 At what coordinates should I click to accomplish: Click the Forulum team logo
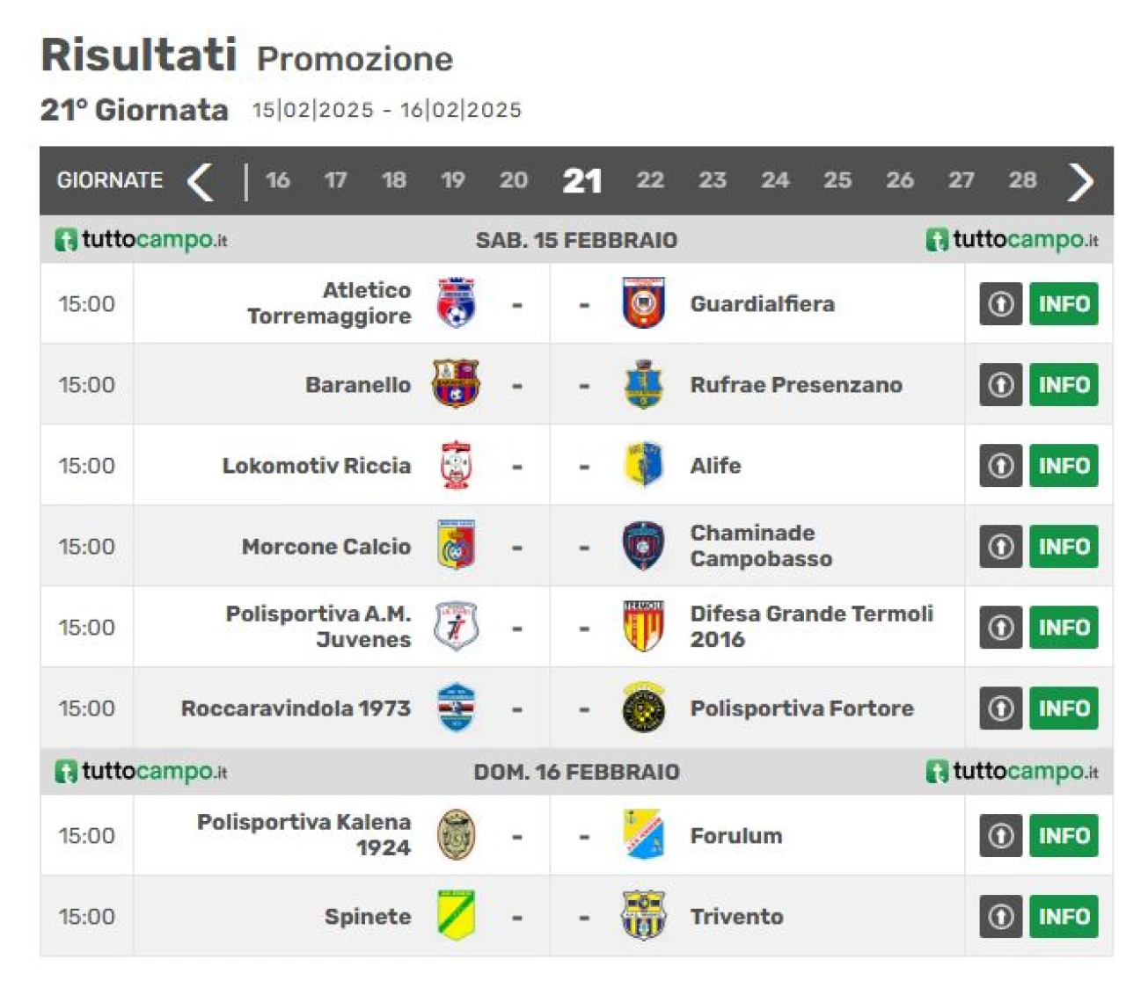click(643, 835)
